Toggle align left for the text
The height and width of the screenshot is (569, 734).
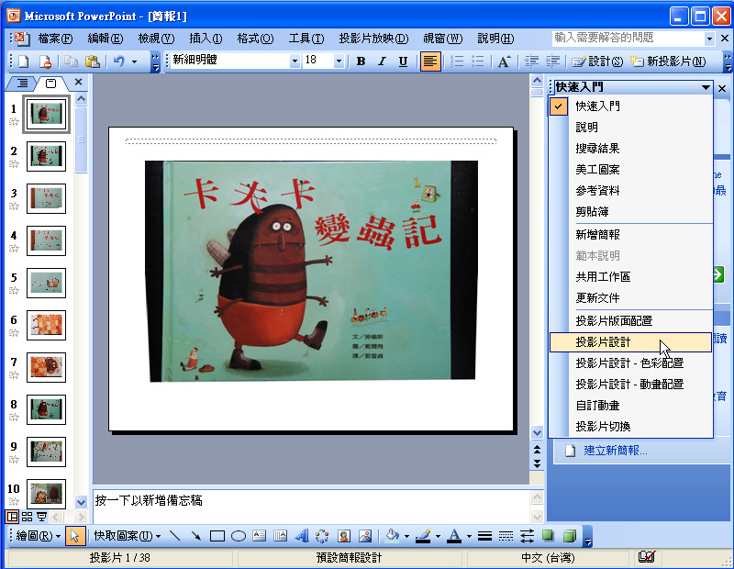pyautogui.click(x=430, y=61)
